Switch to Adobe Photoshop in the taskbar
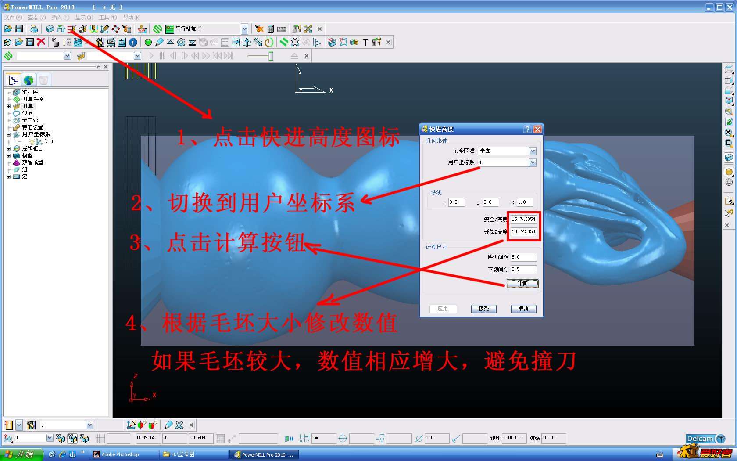The width and height of the screenshot is (737, 461). coord(124,454)
